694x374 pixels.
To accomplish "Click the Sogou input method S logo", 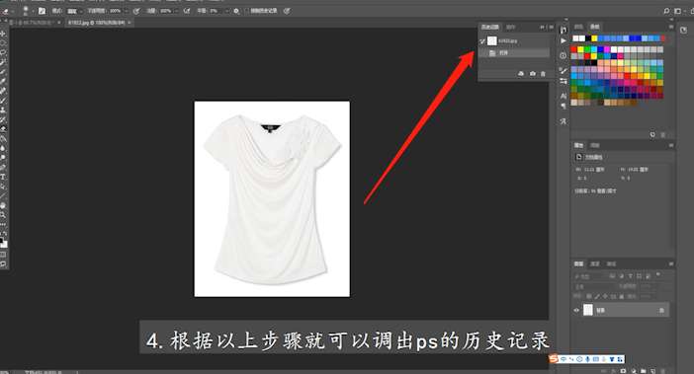I will [554, 359].
